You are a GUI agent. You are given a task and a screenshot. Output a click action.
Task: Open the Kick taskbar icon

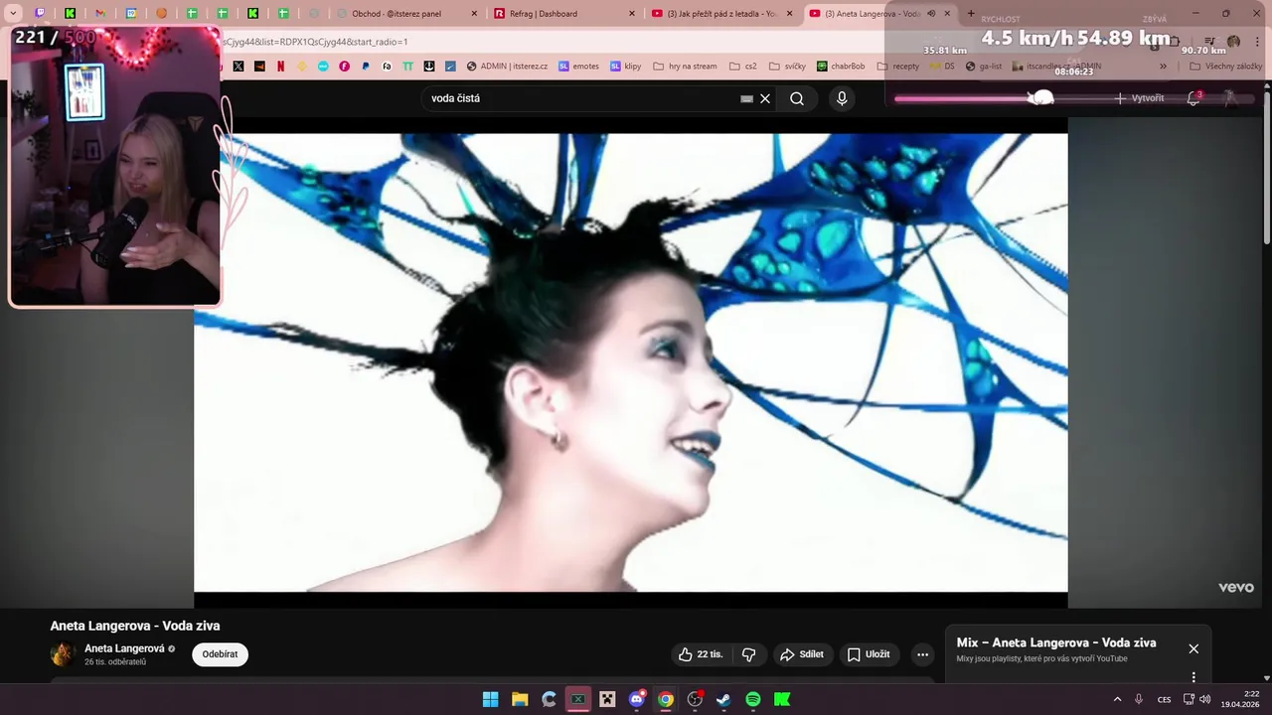click(782, 699)
